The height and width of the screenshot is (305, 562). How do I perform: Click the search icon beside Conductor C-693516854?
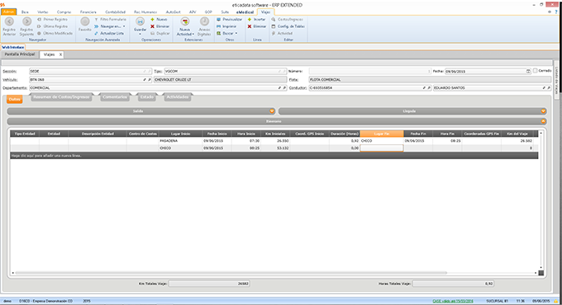pyautogui.click(x=429, y=88)
